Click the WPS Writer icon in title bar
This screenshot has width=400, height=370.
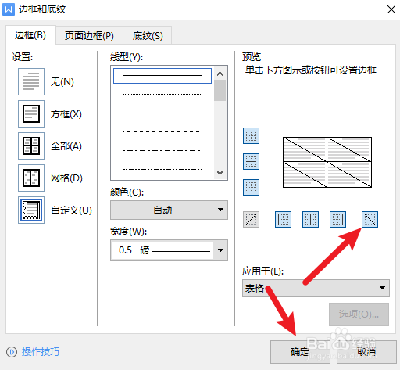9,9
